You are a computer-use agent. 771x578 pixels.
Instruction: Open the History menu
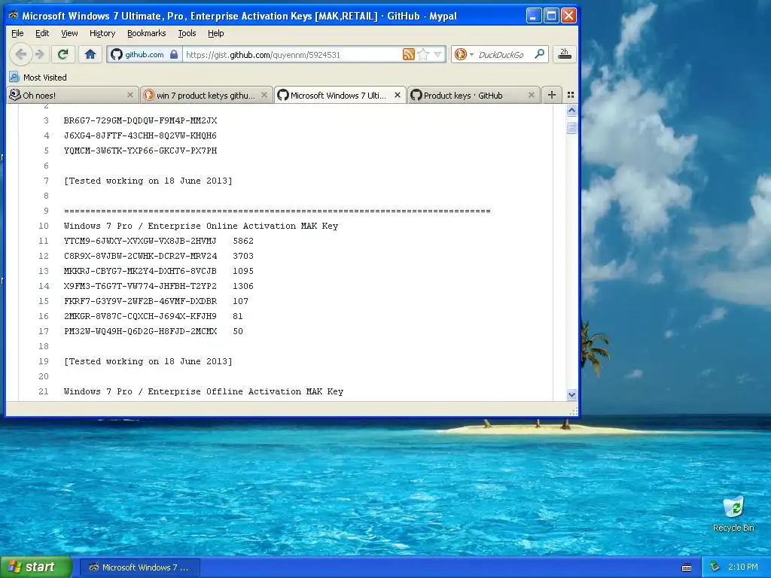102,33
